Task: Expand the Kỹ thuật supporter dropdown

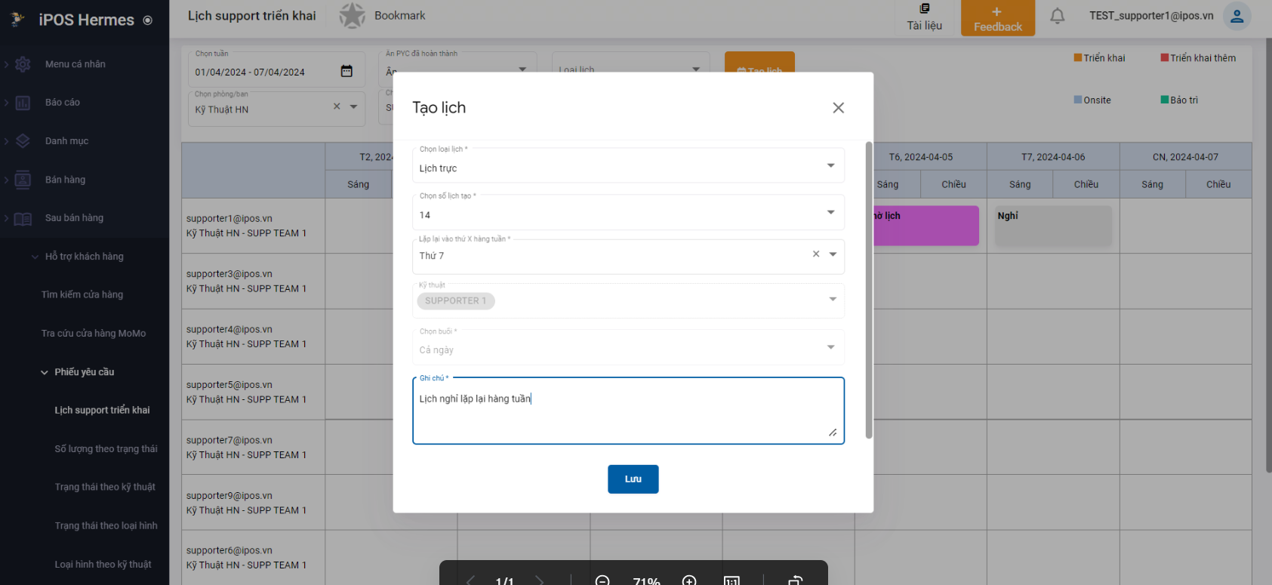Action: (x=832, y=300)
